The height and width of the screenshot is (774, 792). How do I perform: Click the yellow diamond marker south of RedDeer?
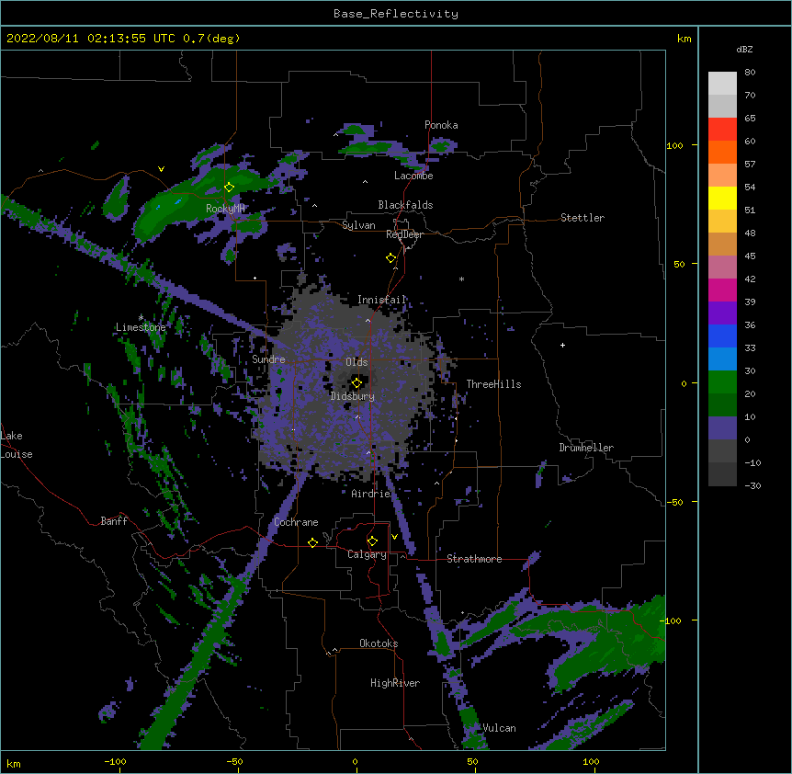point(390,258)
